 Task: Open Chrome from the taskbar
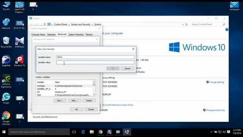101,132
